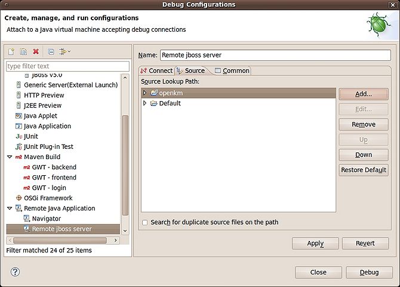Click the horizontal scroll right arrow
This screenshot has width=400, height=287.
click(x=116, y=240)
